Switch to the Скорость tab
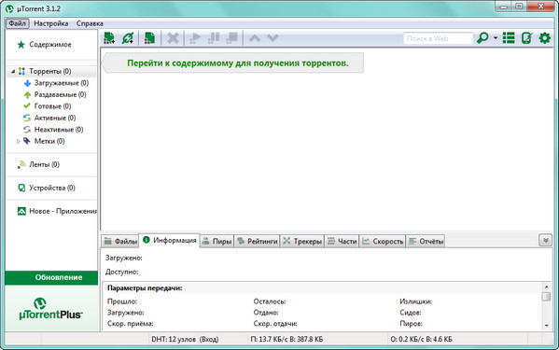 (x=383, y=242)
